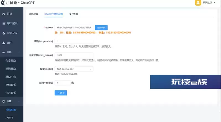Collapse the 营销 menu chevron
The width and height of the screenshot is (221, 122).
coord(19,52)
